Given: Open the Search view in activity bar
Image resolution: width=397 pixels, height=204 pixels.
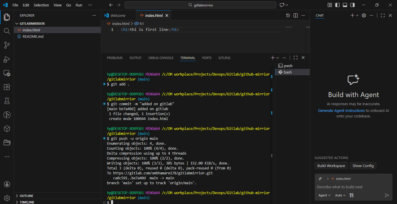Looking at the screenshot, I should point(7,31).
